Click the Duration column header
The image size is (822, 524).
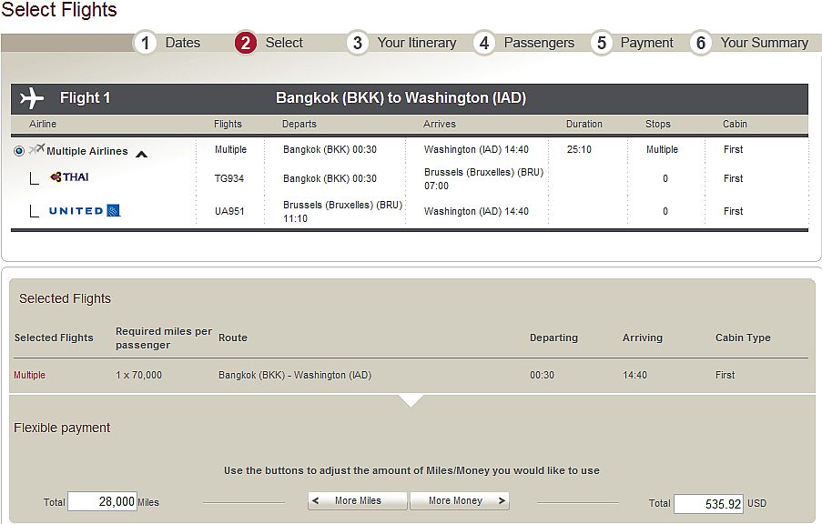[x=584, y=124]
